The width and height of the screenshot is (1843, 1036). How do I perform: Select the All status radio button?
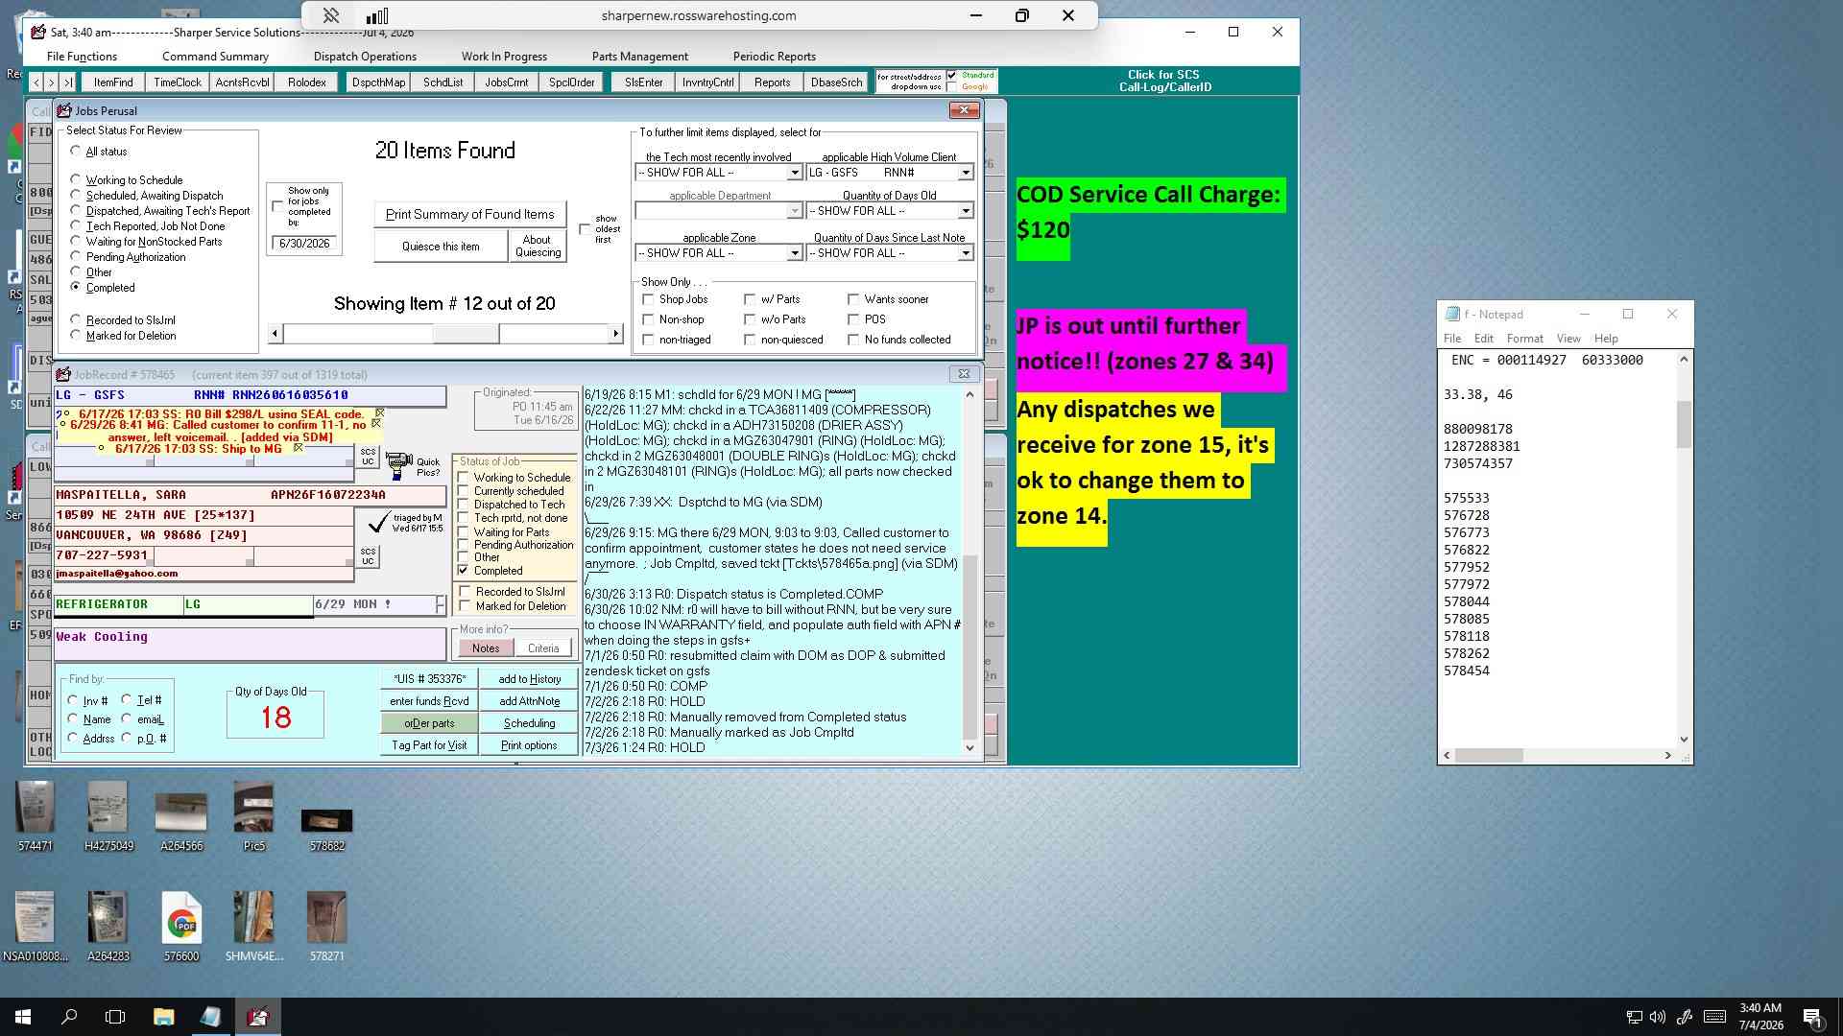[x=76, y=151]
